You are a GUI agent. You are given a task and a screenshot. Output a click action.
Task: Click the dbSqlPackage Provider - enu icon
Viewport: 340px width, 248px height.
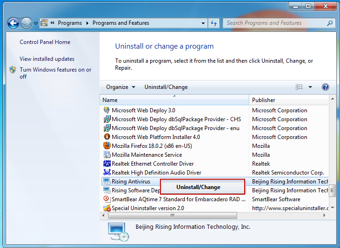[x=107, y=128]
